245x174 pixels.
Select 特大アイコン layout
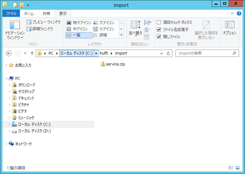coord(79,23)
